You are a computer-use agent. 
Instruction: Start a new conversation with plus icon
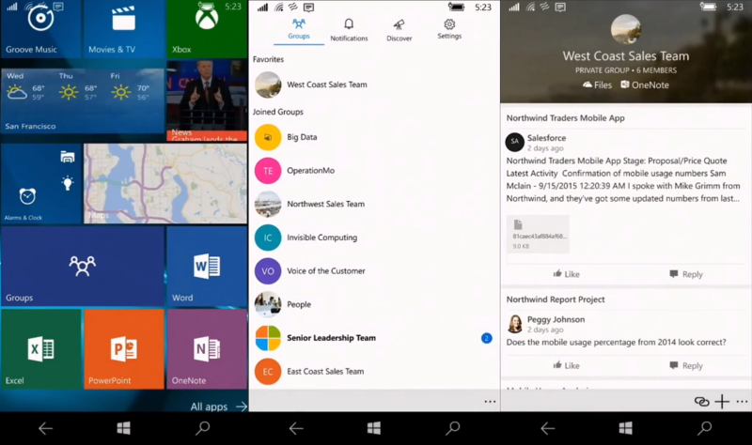coord(722,402)
